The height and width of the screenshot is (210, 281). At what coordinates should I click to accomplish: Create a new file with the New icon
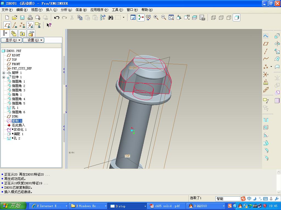pyautogui.click(x=7, y=17)
